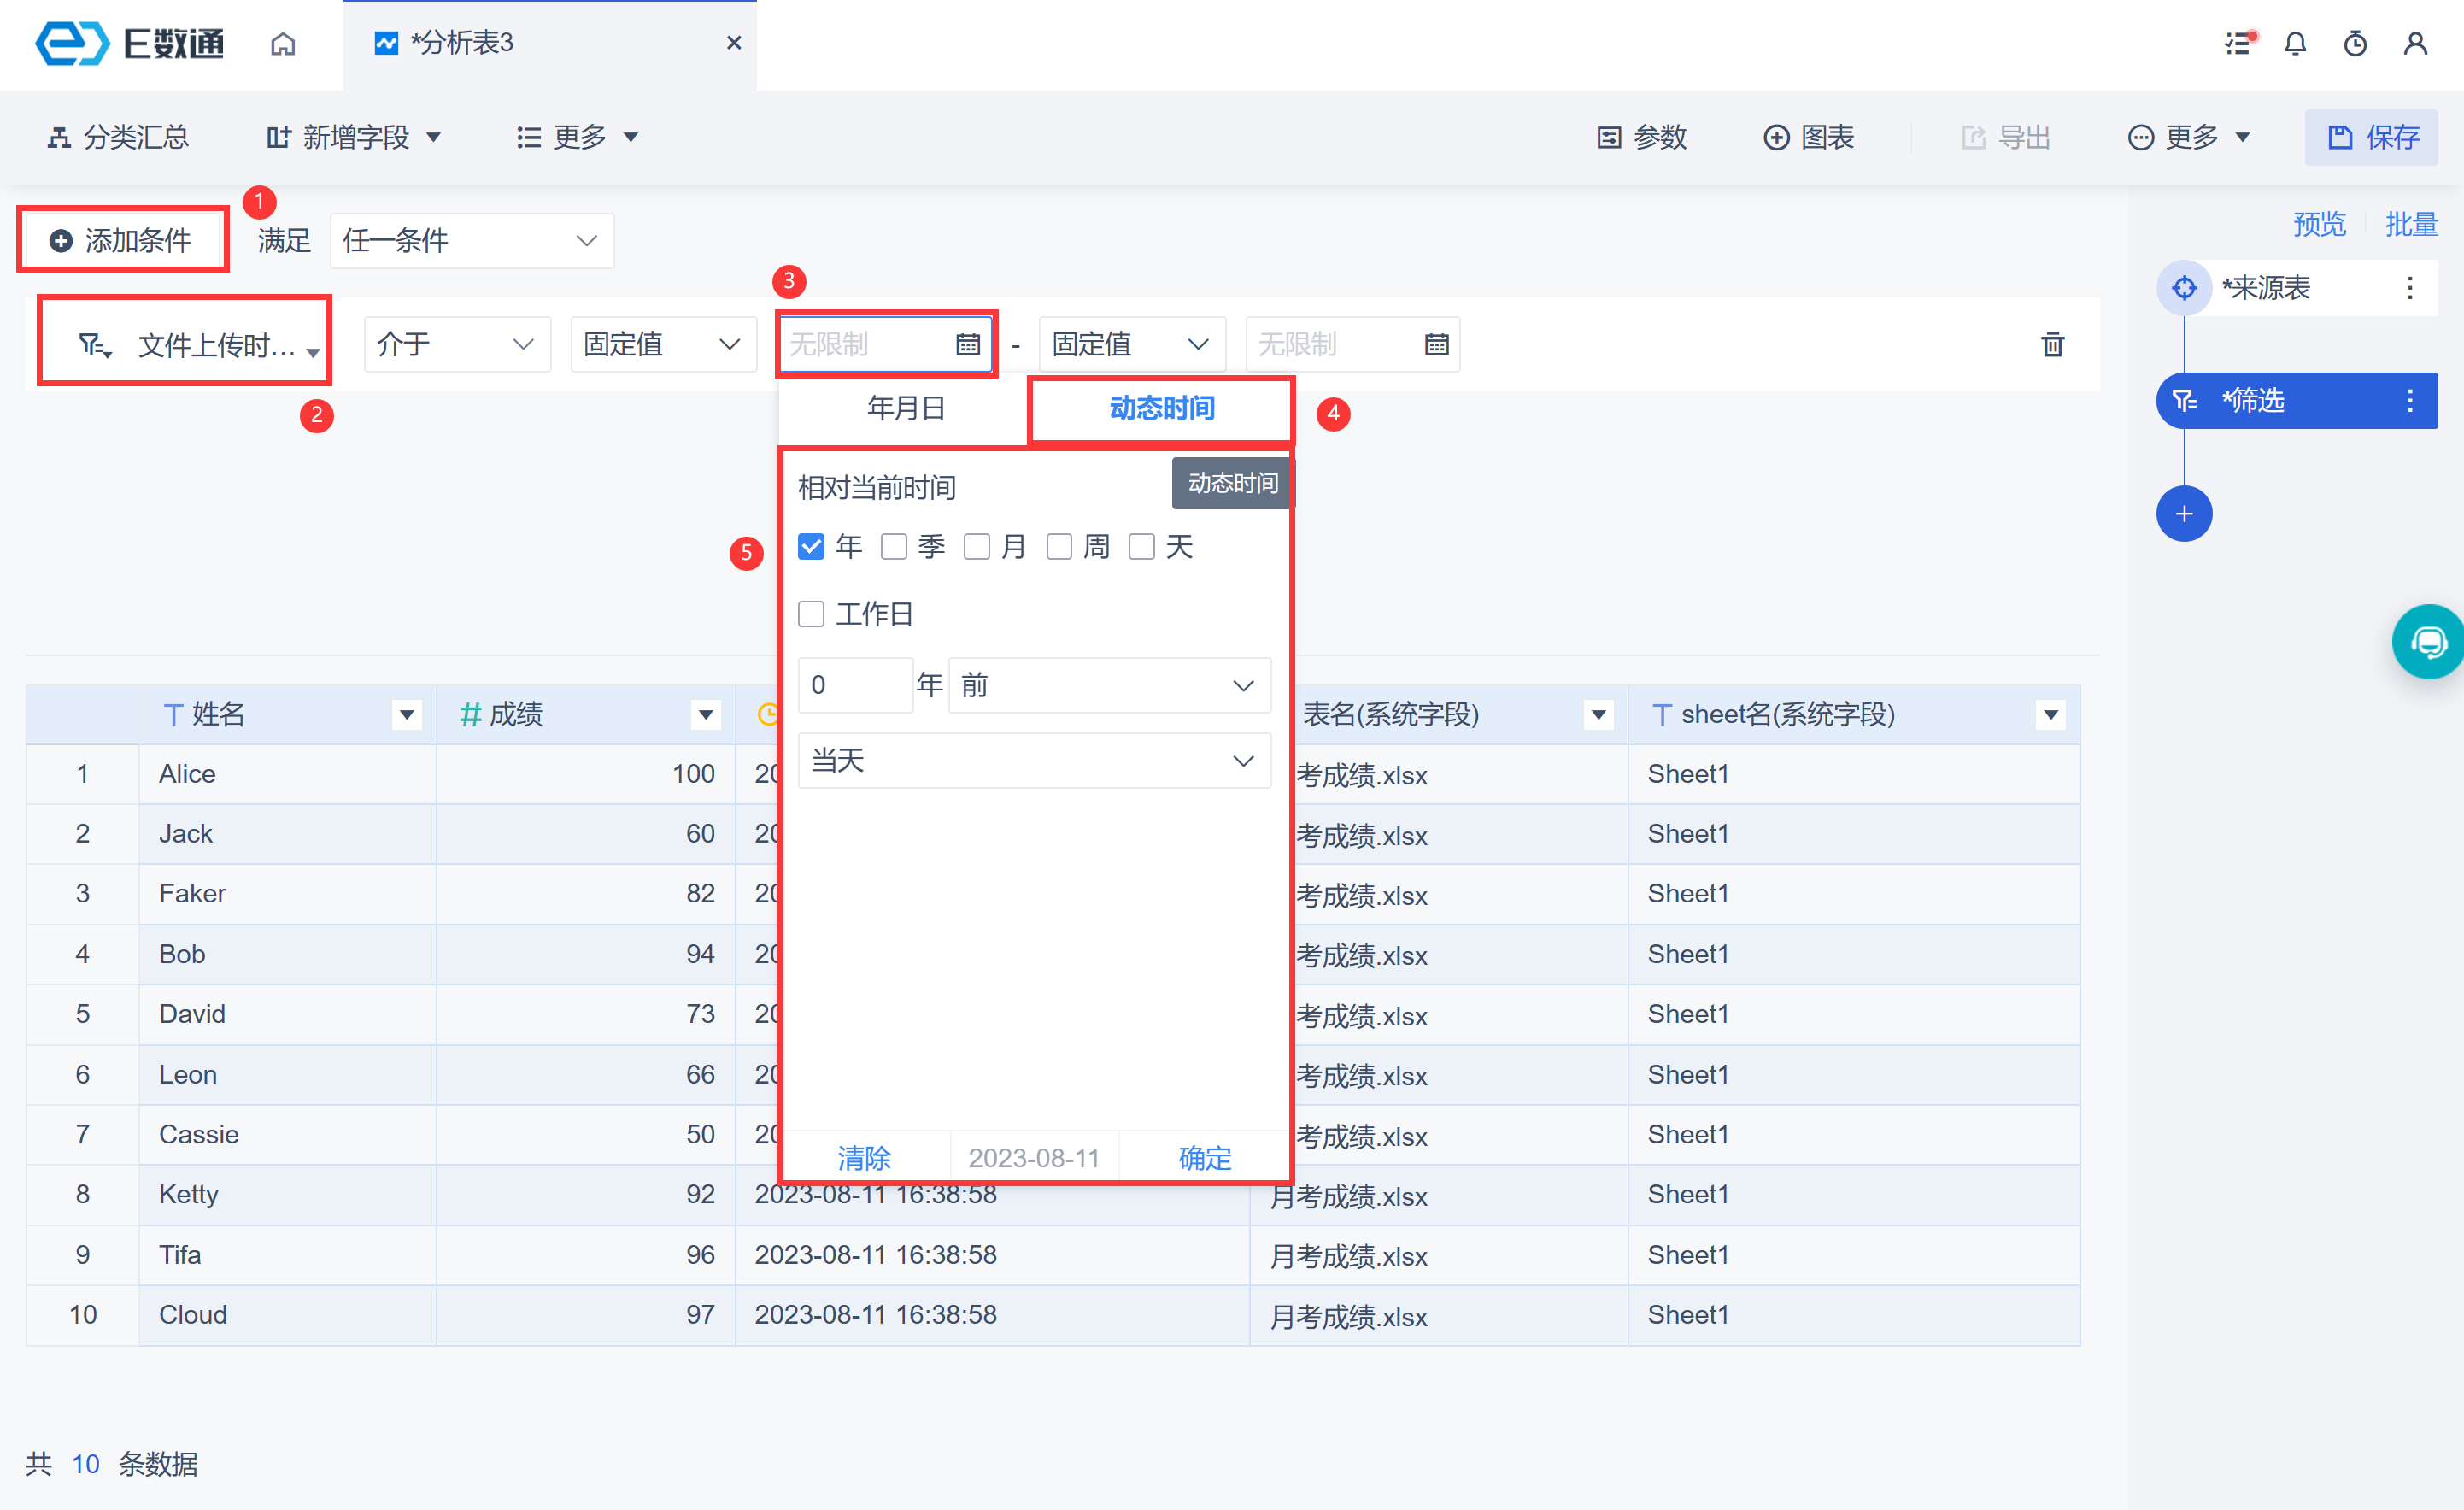Open the user profile icon
Viewport: 2464px width, 1510px height.
[2415, 44]
